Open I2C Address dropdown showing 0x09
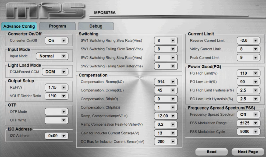266x157 pixels. pos(56,136)
